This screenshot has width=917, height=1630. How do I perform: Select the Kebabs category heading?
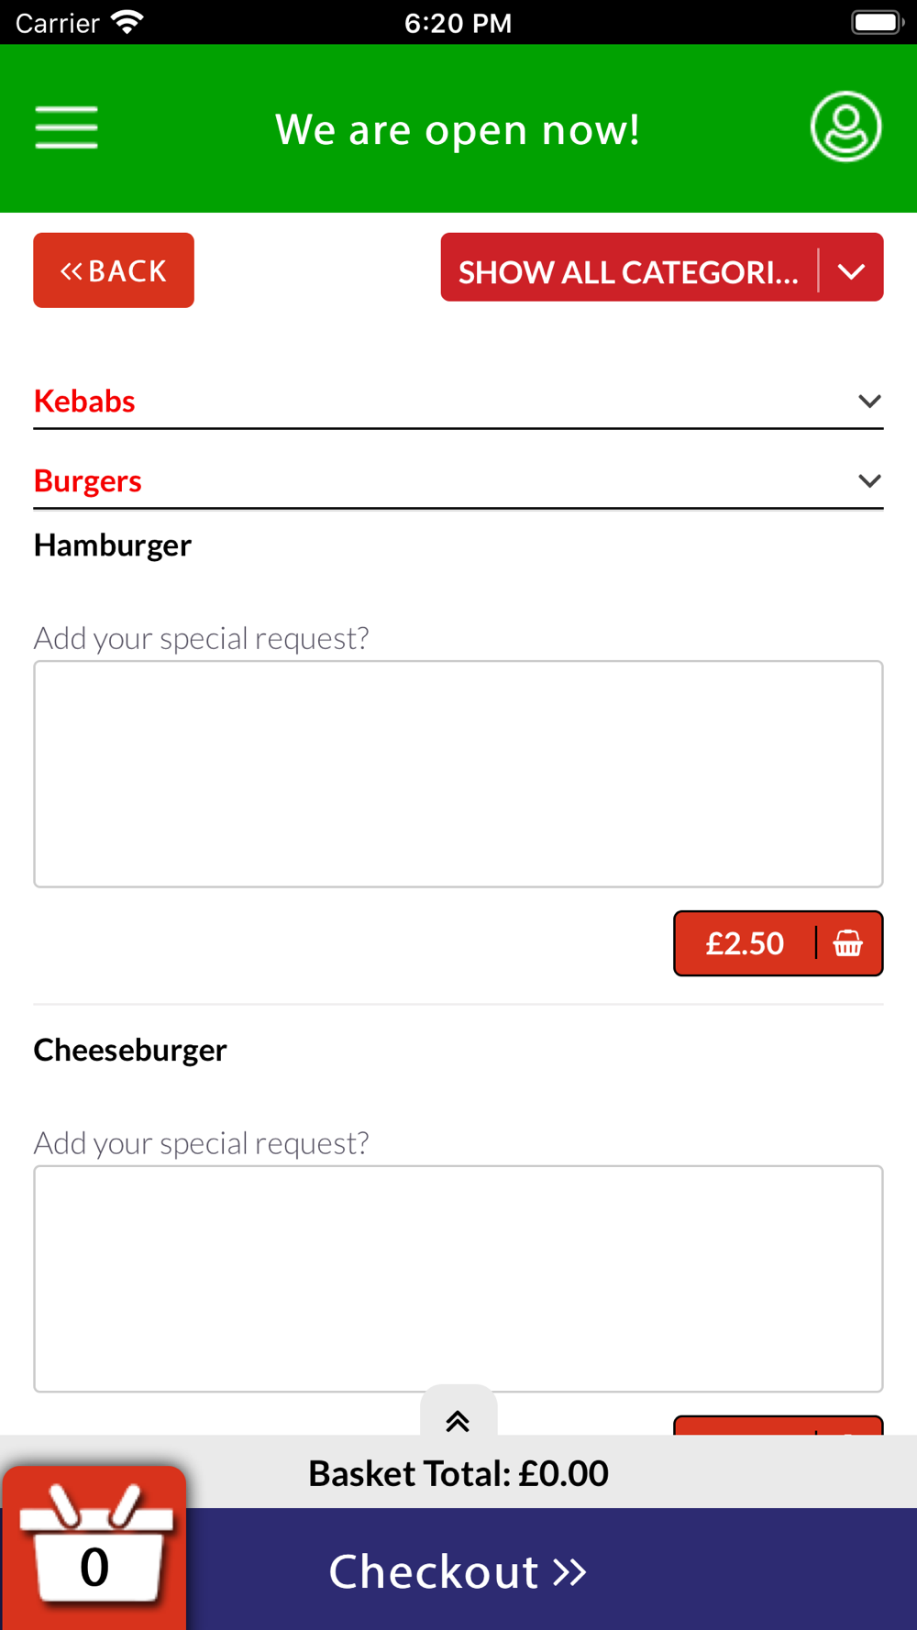(x=84, y=402)
